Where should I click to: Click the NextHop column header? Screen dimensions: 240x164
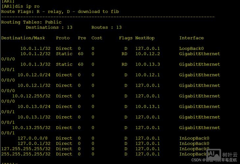point(145,38)
